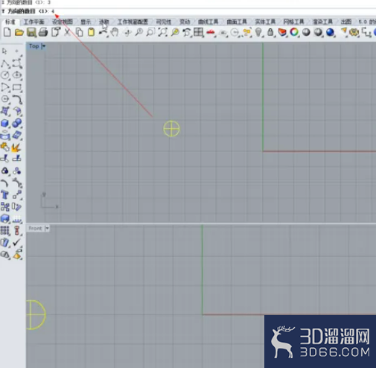Copy to clipboard using the copy icon
376x368 pixels.
pyautogui.click(x=80, y=33)
